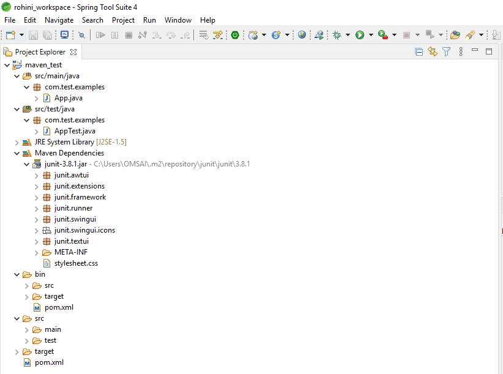The image size is (503, 374).
Task: Select the Project Explorer tab
Action: (x=40, y=52)
